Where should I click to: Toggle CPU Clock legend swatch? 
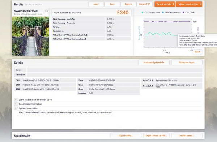(183, 12)
